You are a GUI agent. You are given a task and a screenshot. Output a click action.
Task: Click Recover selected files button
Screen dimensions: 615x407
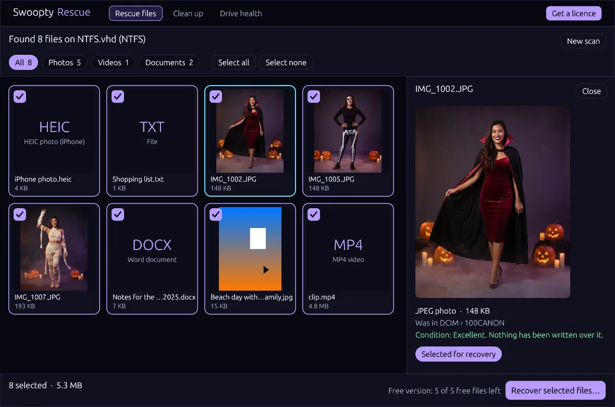556,390
